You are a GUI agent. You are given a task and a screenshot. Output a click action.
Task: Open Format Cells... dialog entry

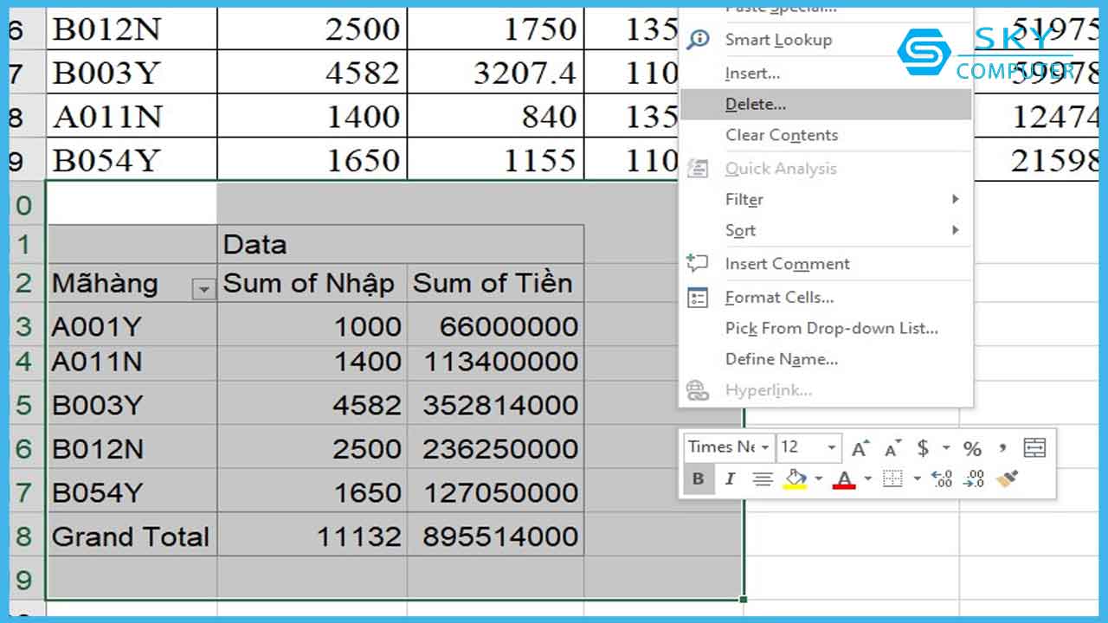[826, 298]
